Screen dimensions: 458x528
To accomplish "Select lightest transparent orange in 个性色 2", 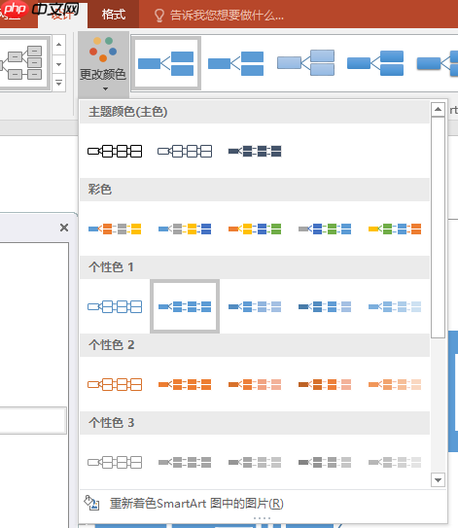I will click(395, 384).
